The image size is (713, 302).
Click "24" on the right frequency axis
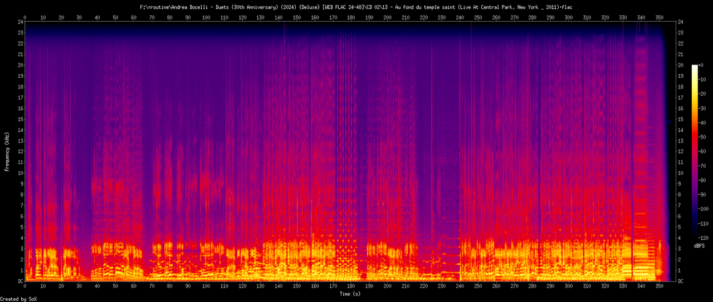point(681,22)
